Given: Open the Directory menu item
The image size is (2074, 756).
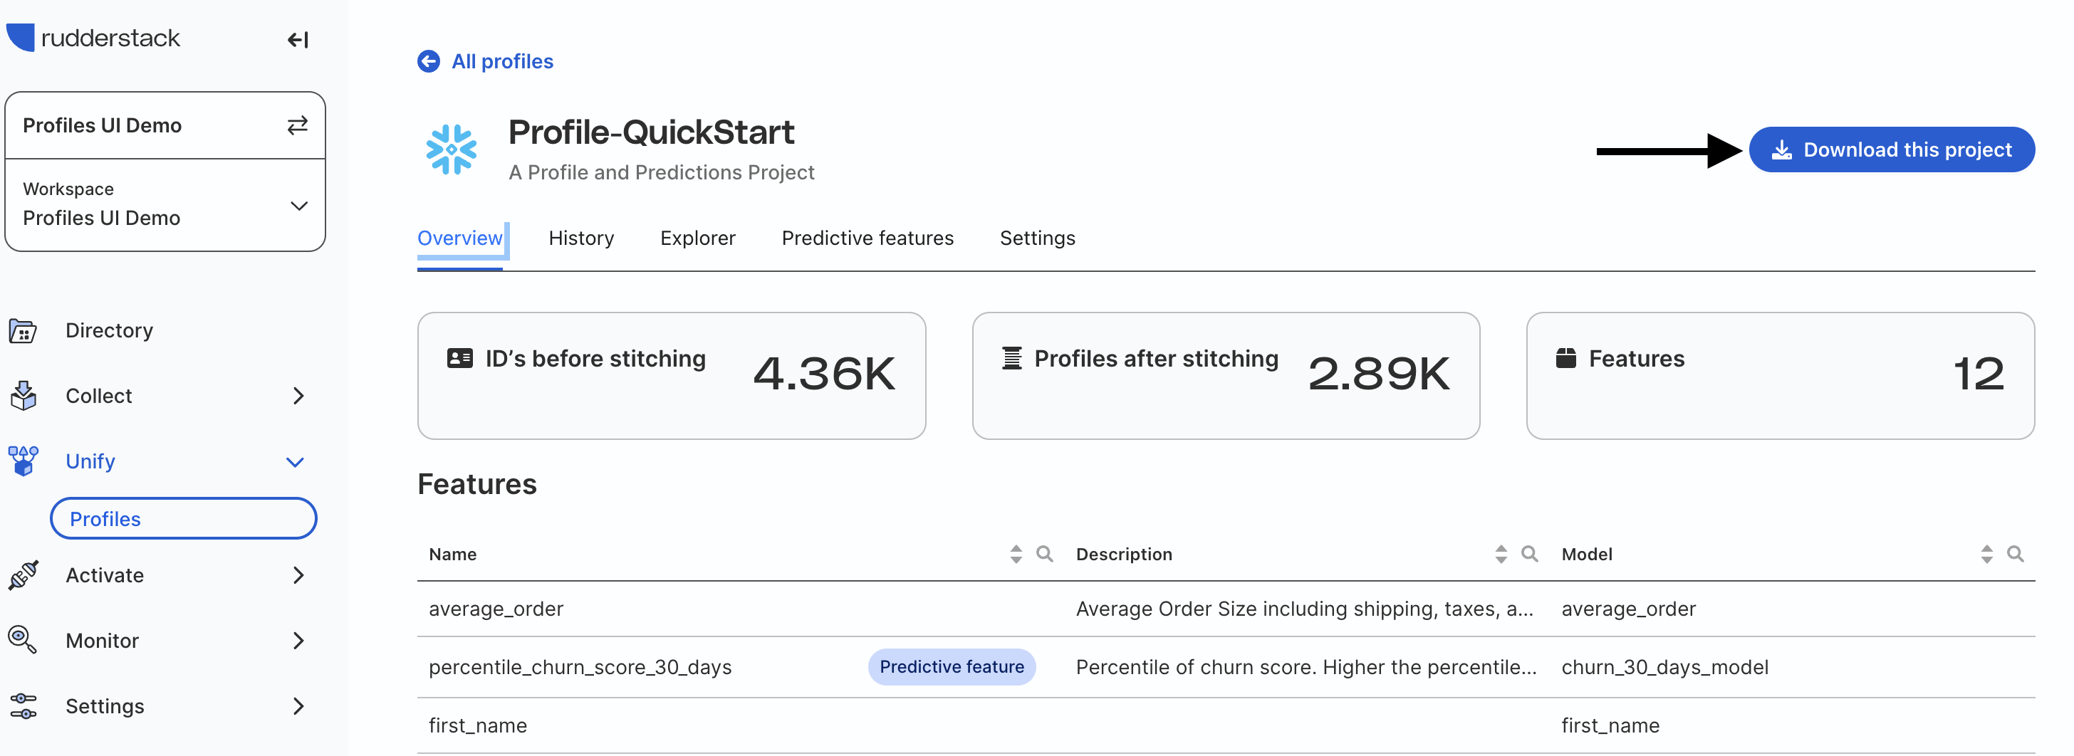Looking at the screenshot, I should pos(109,330).
